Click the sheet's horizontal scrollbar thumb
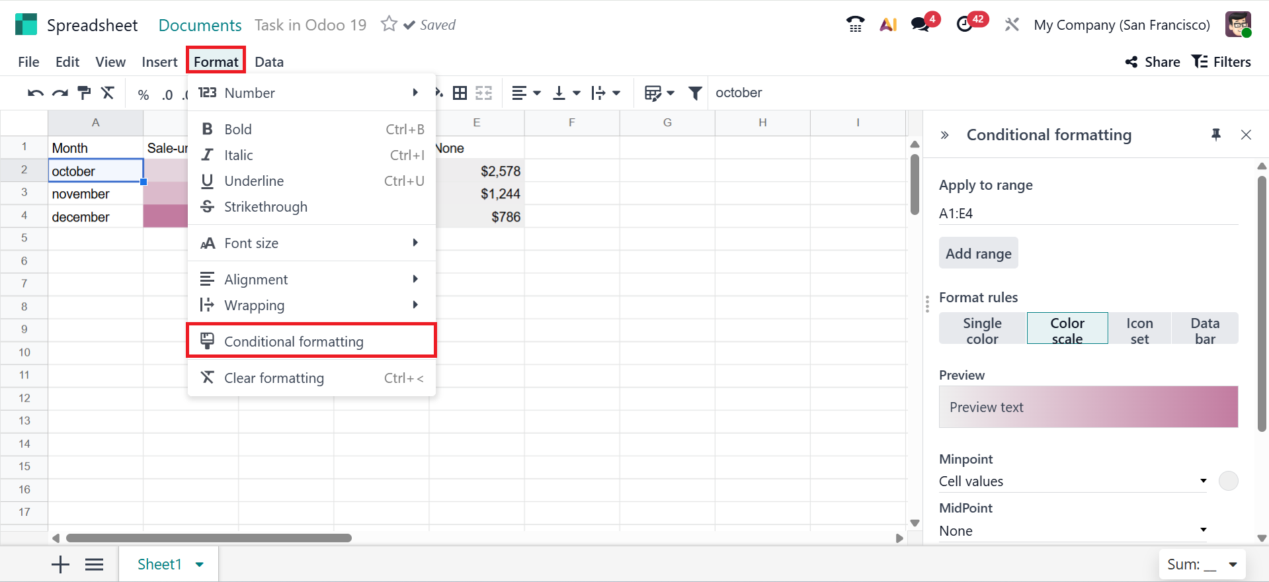 click(x=209, y=538)
